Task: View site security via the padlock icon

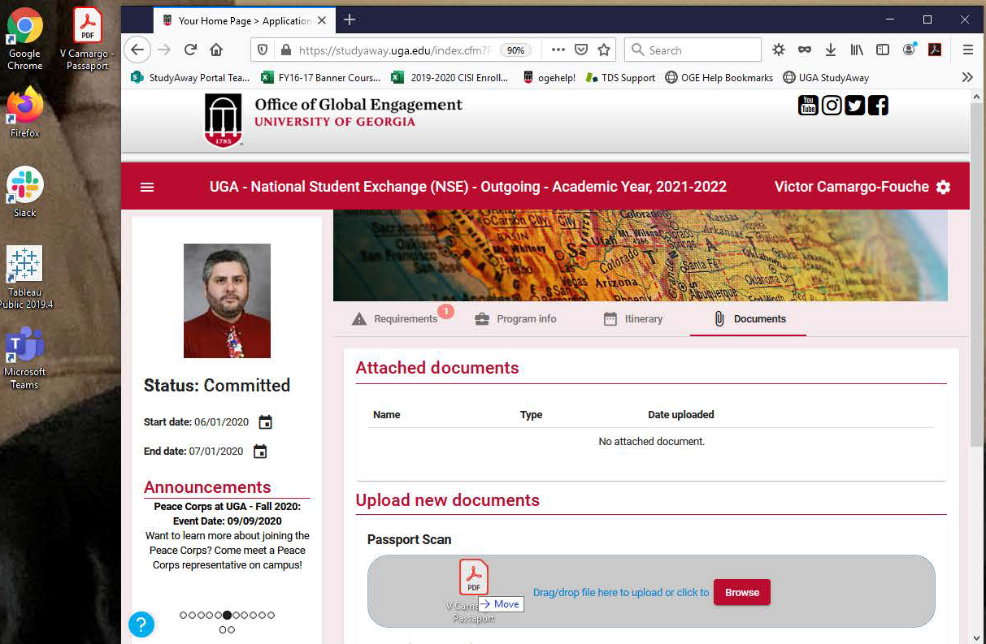Action: (x=285, y=50)
